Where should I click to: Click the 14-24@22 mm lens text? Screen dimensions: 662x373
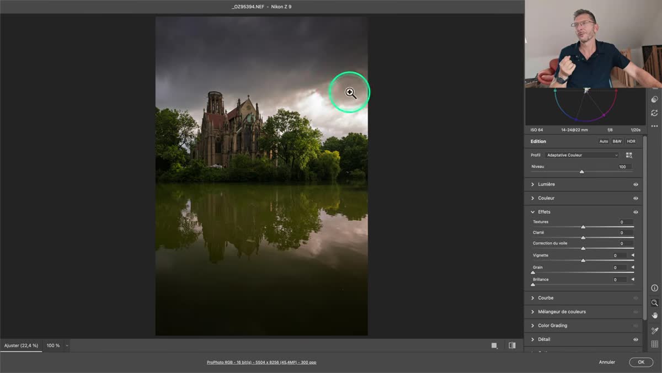[574, 130]
